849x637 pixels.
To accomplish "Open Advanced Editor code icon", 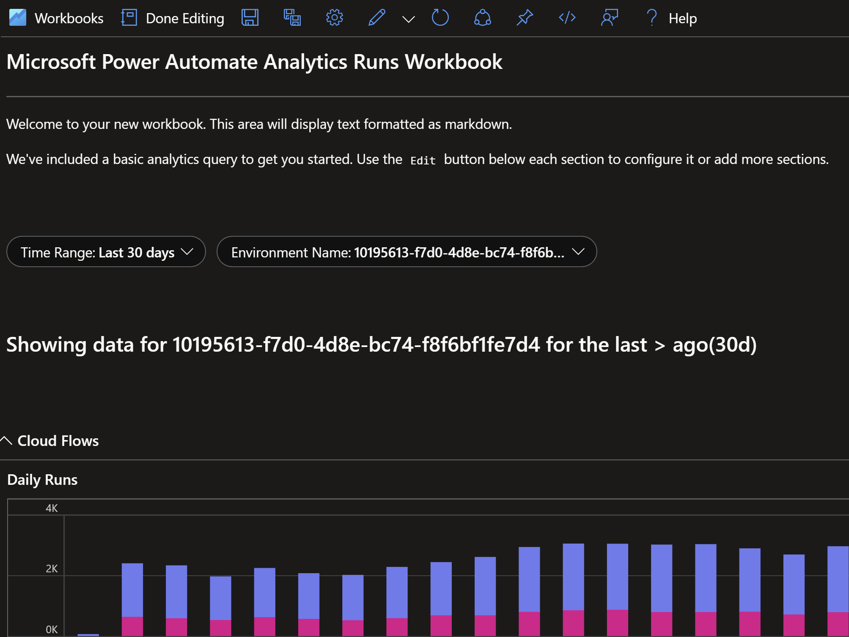I will tap(567, 18).
